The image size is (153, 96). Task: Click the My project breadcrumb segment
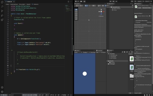[x=22, y=4]
